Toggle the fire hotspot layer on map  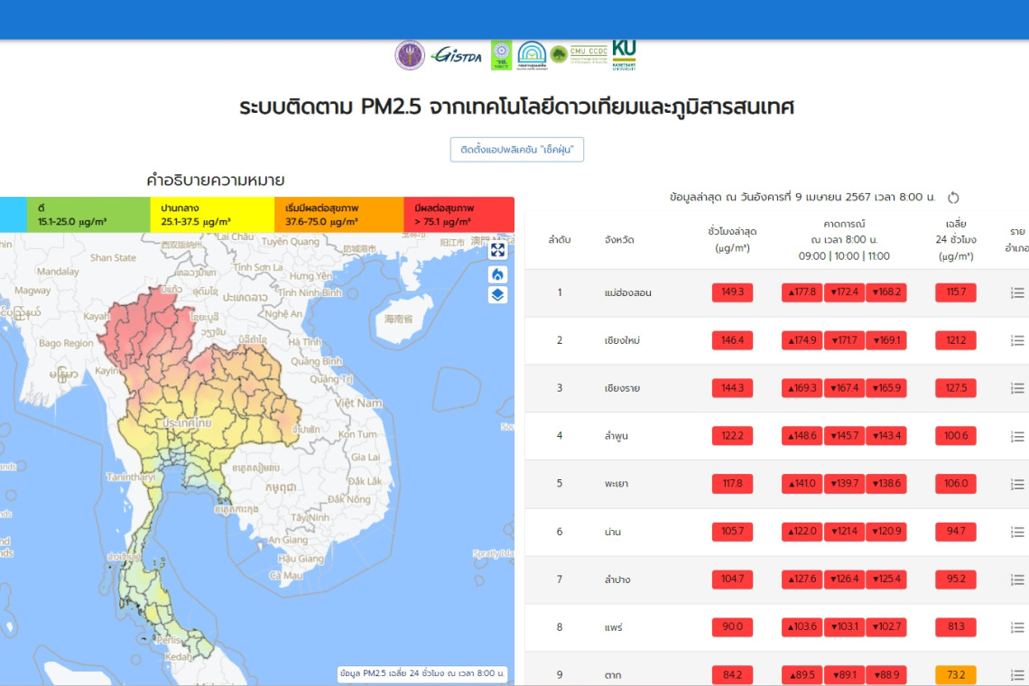click(x=497, y=273)
